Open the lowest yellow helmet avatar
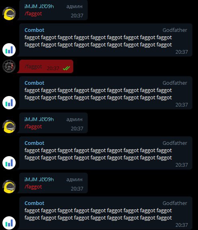The width and height of the screenshot is (198, 230). (x=9, y=186)
